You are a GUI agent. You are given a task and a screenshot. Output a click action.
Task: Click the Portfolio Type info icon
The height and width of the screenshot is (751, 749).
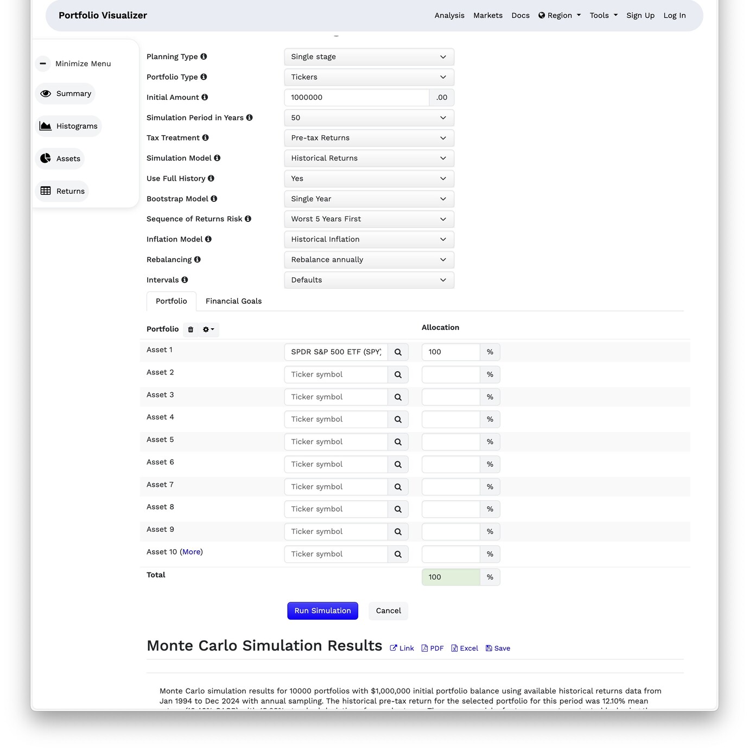pos(204,77)
